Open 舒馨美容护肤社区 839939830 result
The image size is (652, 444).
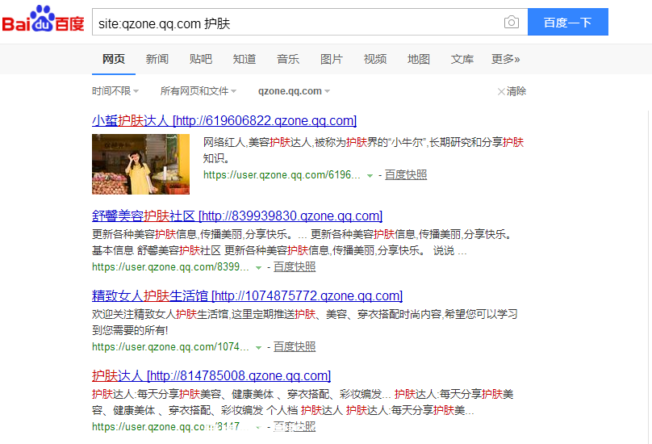237,216
